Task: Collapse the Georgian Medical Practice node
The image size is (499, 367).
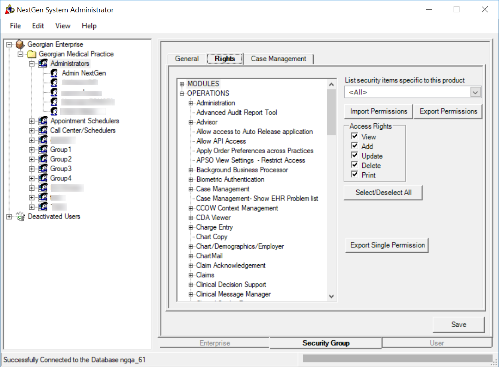Action: (21, 54)
